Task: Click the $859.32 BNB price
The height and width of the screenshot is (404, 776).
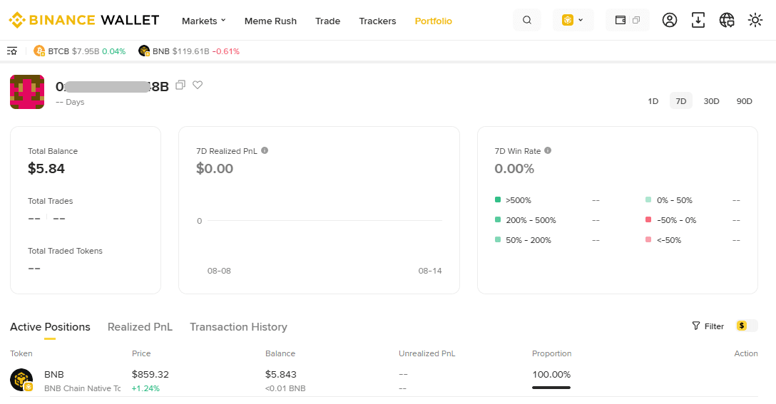Action: tap(150, 374)
